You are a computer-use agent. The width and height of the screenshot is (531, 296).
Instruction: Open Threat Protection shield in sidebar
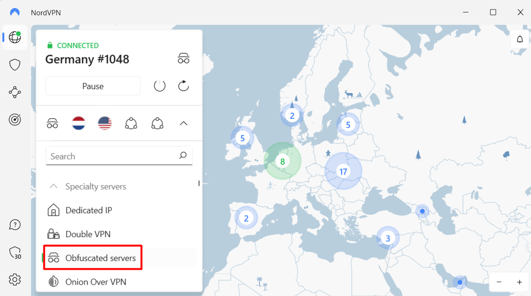coord(15,65)
